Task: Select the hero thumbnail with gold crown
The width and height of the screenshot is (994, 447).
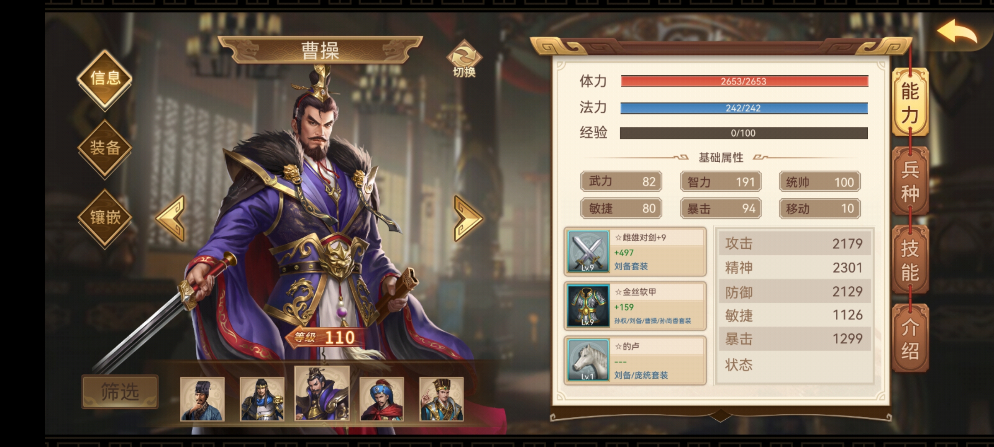Action: coord(442,399)
